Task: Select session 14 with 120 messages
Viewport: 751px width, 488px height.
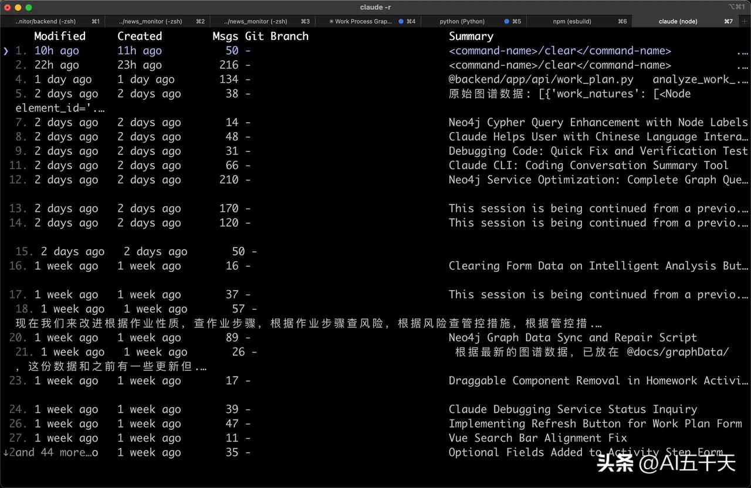Action: 375,223
